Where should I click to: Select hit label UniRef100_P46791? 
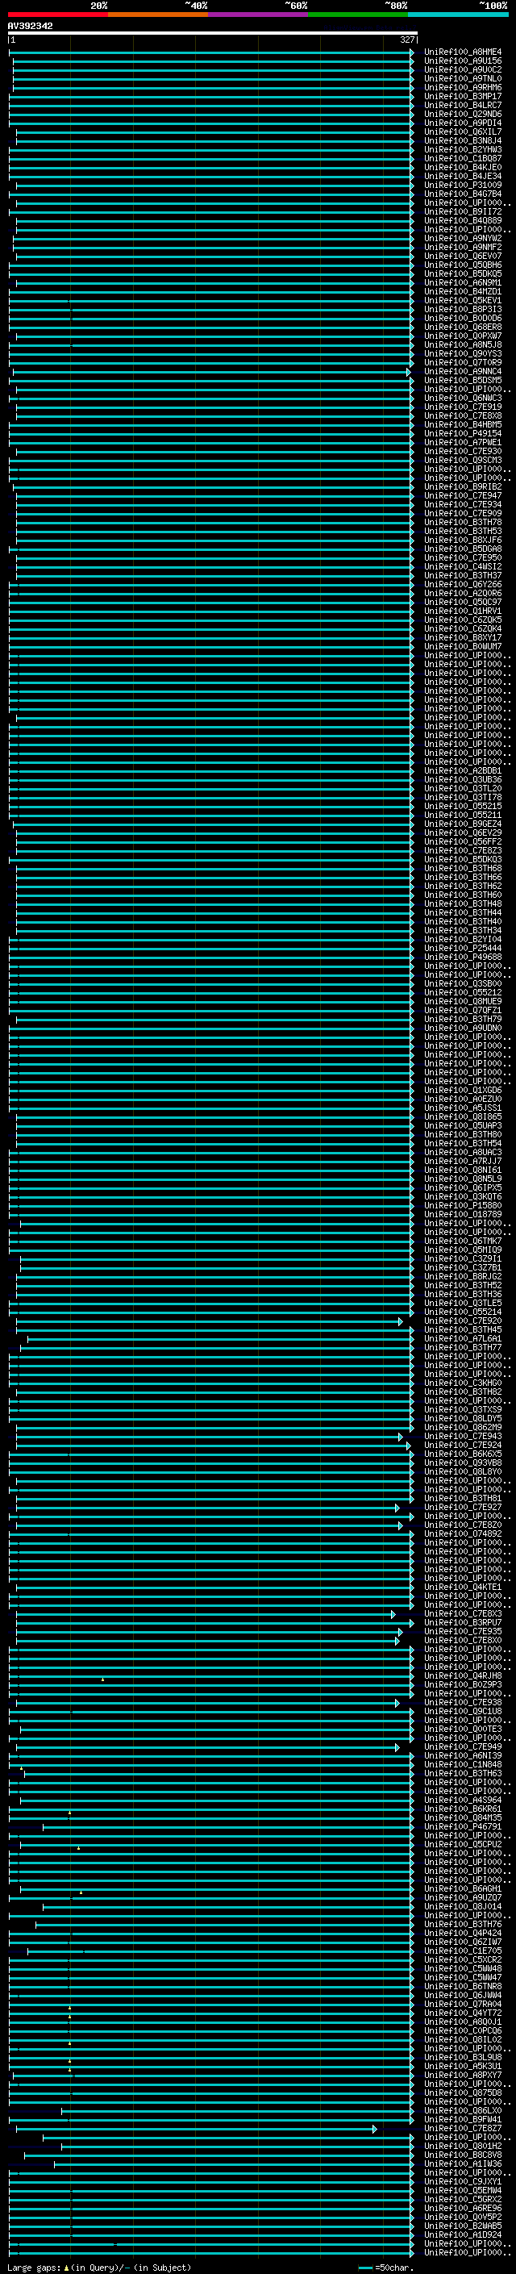463,1826
